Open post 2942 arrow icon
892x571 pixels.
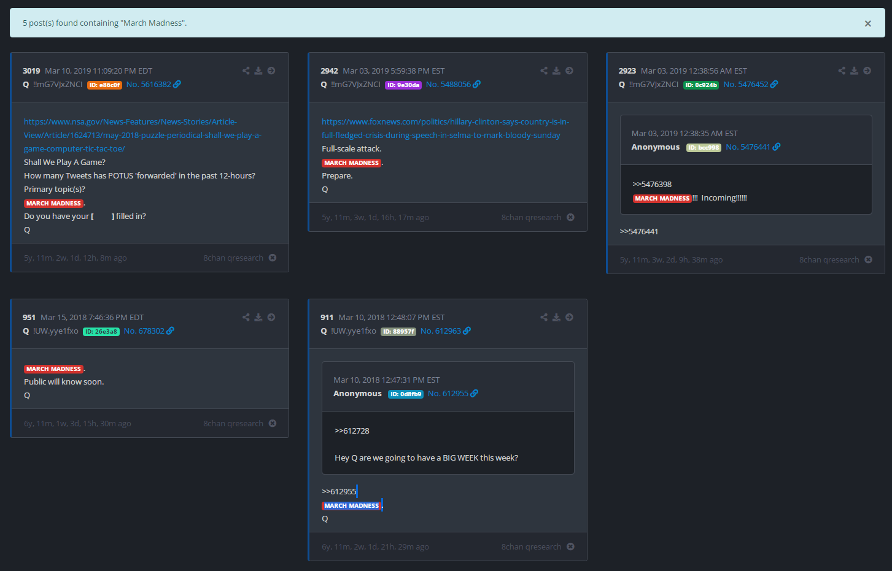point(569,71)
